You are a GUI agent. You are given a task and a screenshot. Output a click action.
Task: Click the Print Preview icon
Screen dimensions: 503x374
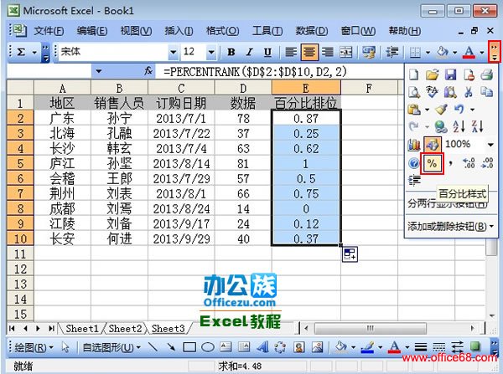point(414,92)
